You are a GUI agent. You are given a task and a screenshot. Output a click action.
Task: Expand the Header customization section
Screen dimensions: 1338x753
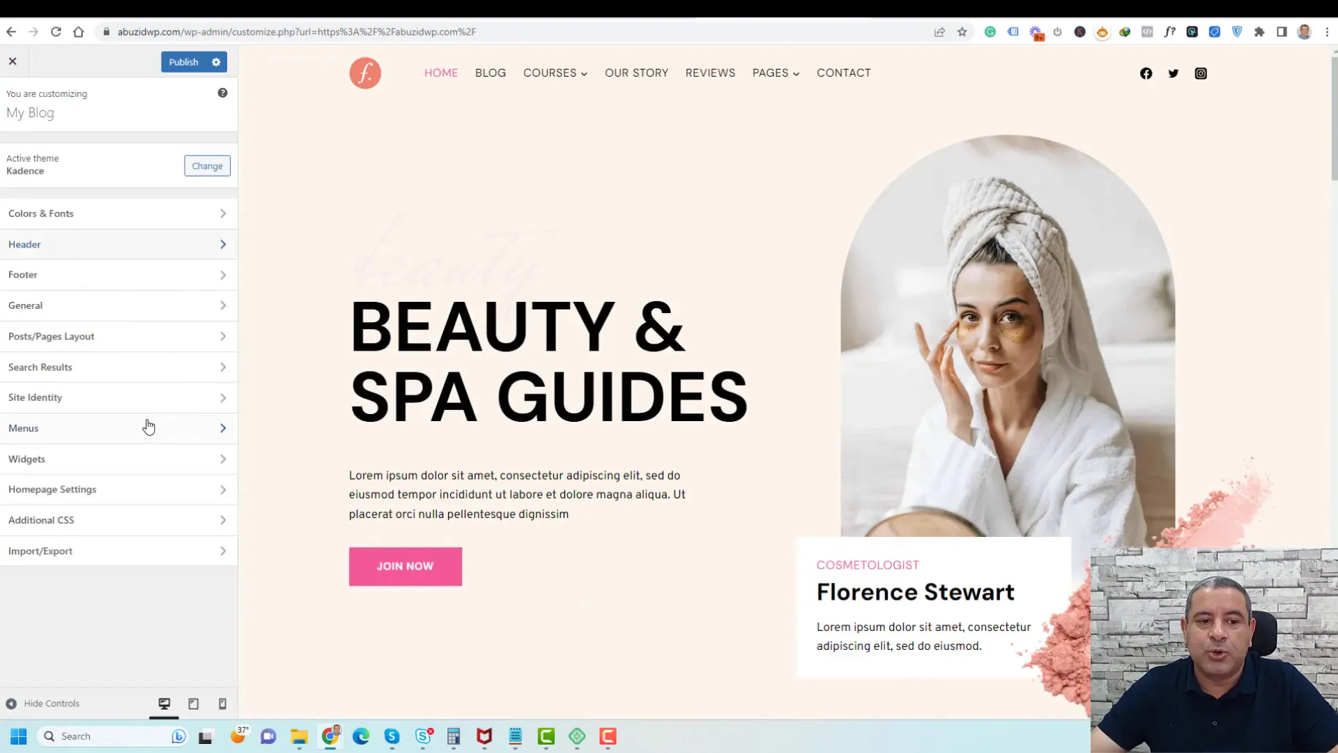coord(118,243)
